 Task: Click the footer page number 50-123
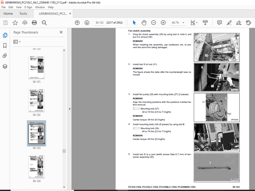coord(236,187)
